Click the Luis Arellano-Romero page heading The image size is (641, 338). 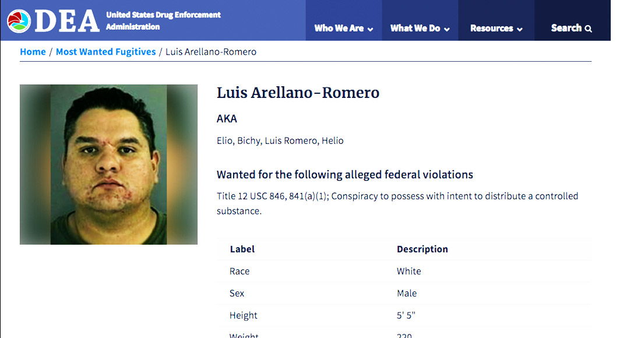click(x=298, y=93)
